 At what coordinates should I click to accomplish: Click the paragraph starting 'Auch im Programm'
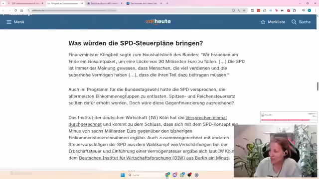coord(152,96)
